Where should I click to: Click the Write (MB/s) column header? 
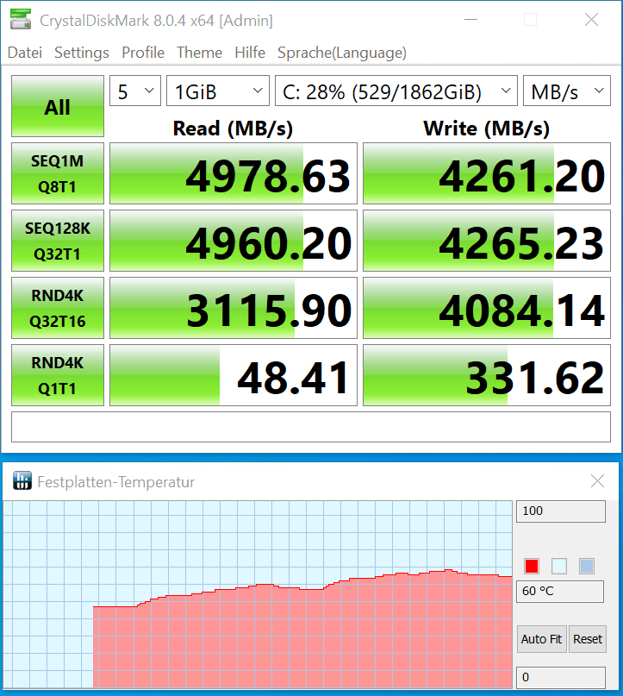[x=487, y=129]
